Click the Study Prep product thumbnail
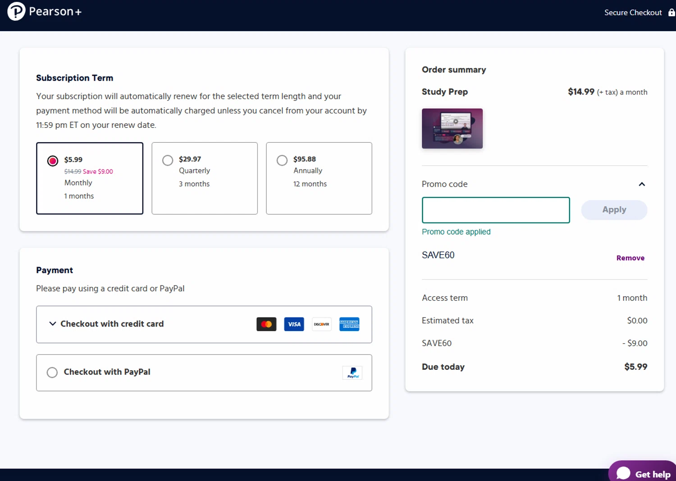Viewport: 676px width, 481px height. point(452,128)
